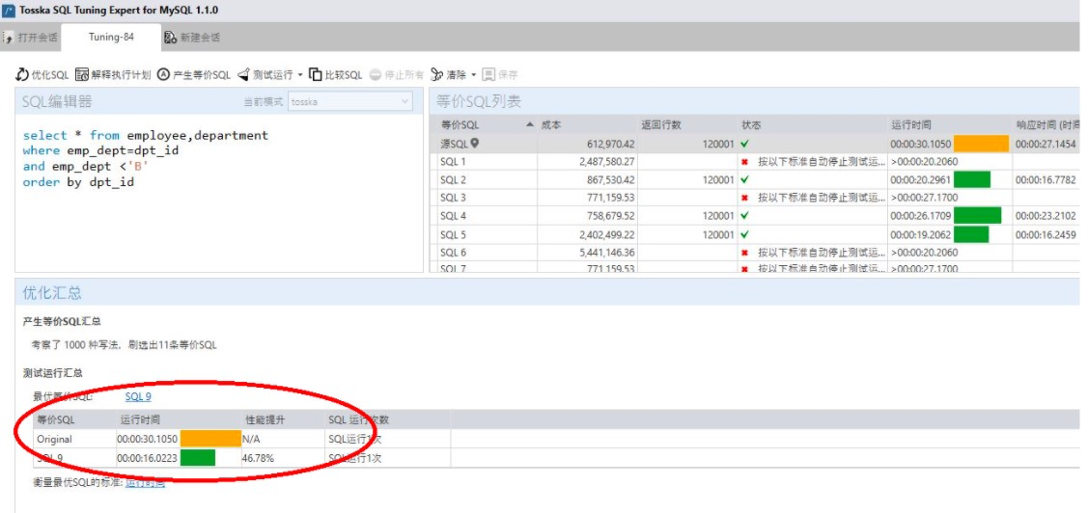Run 测试运行 from the toolbar
Screen dimensions: 1088x513
coord(265,75)
